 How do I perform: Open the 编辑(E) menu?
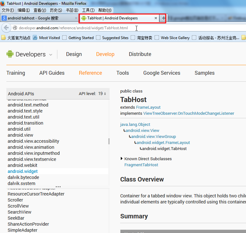pos(24,10)
